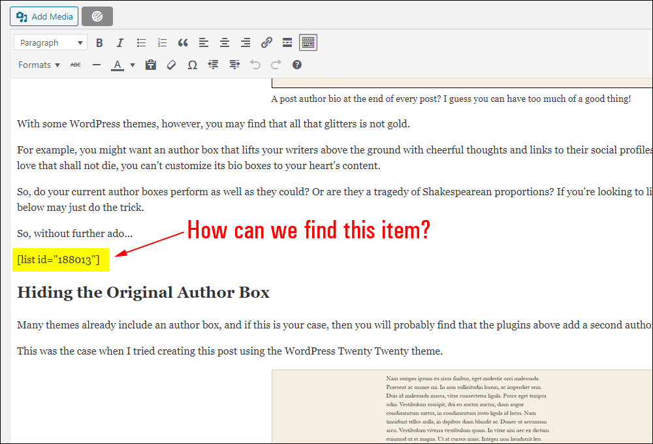653x444 pixels.
Task: Open the special character Omega tool
Action: point(193,65)
